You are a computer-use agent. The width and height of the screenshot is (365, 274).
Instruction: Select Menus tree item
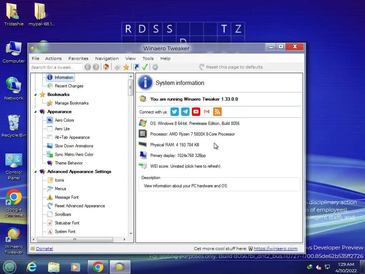(x=61, y=189)
